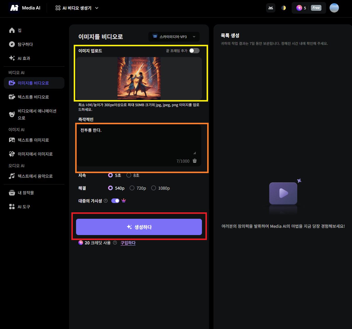Clear prompt with the trash icon
This screenshot has width=352, height=329.
click(x=195, y=161)
